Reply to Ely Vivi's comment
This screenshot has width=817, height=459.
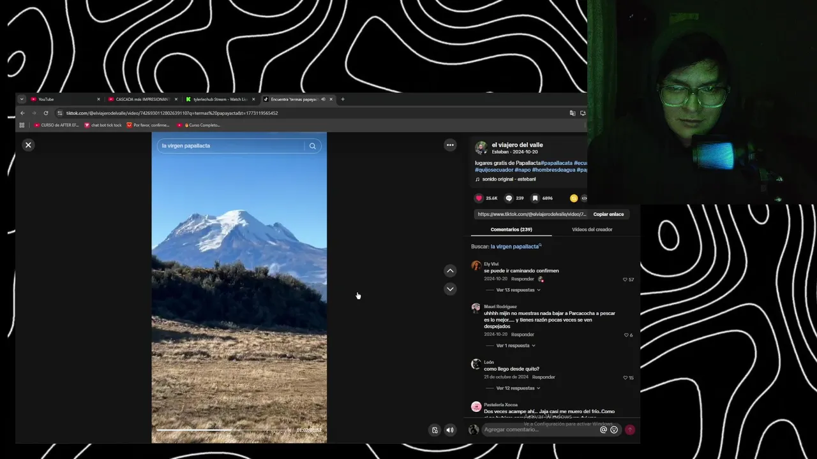522,279
